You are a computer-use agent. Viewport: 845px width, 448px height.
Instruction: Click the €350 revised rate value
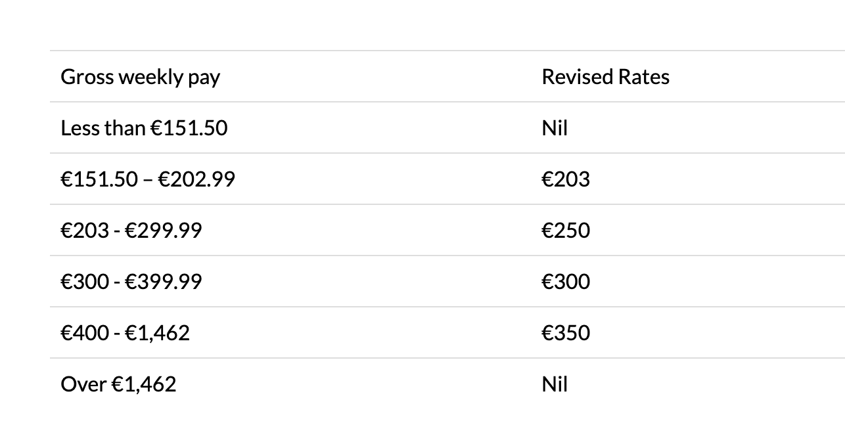(x=566, y=332)
